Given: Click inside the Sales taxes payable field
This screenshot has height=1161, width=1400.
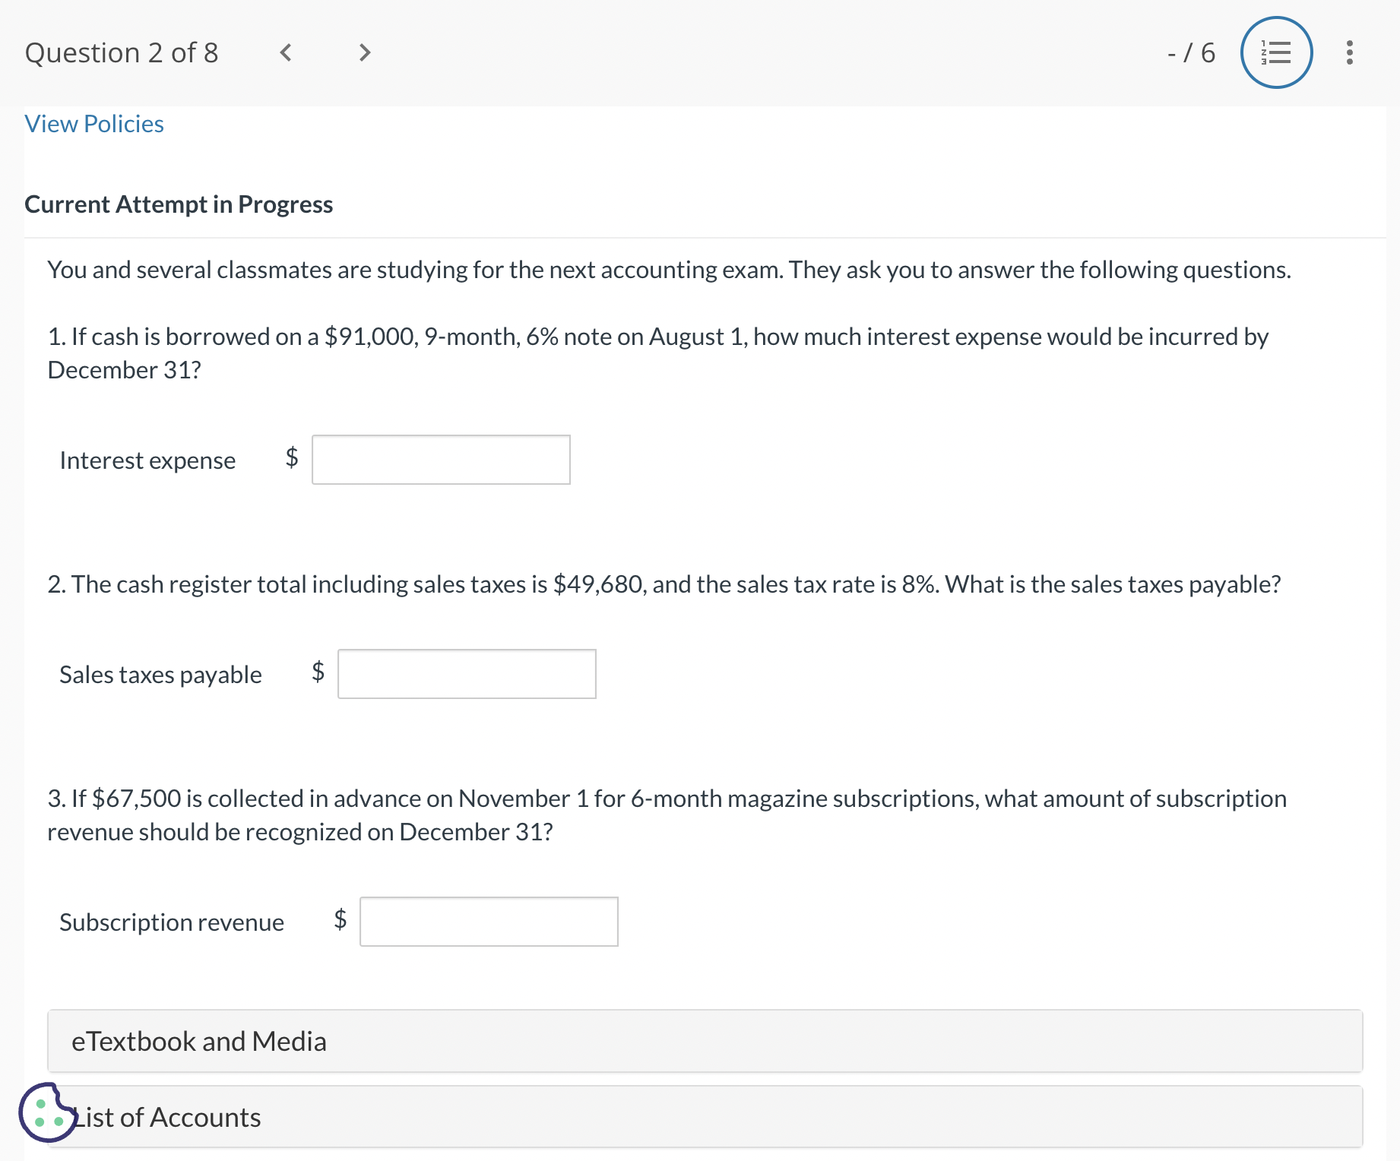Looking at the screenshot, I should 467,674.
